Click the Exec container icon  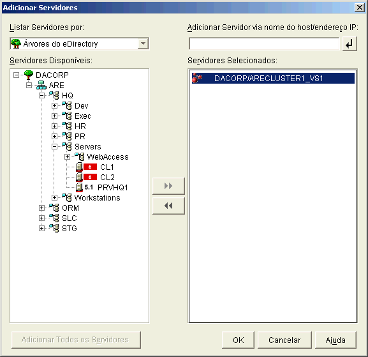coord(67,116)
